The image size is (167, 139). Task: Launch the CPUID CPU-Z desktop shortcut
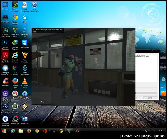coord(5,96)
